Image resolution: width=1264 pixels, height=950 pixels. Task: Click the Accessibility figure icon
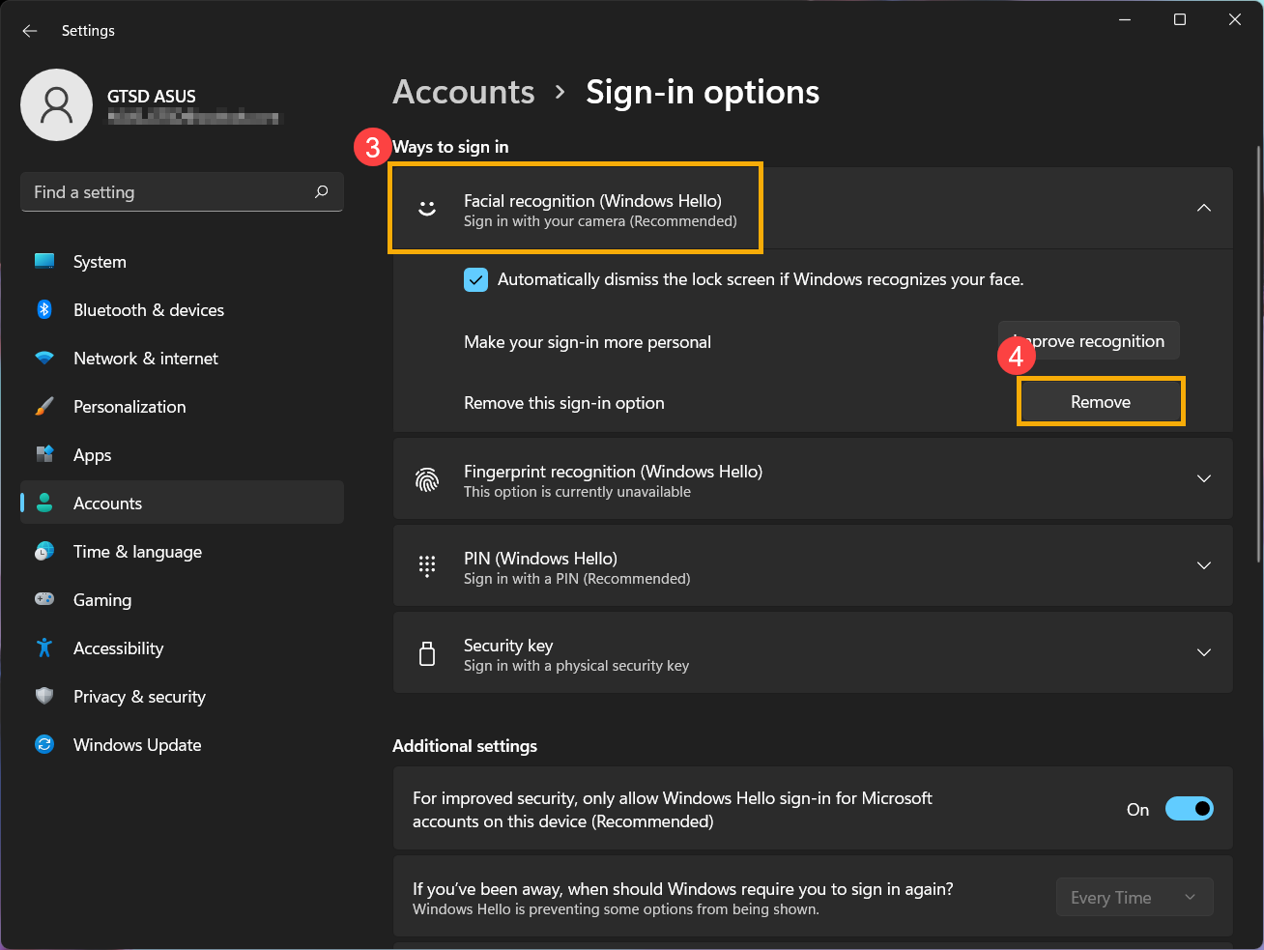44,648
